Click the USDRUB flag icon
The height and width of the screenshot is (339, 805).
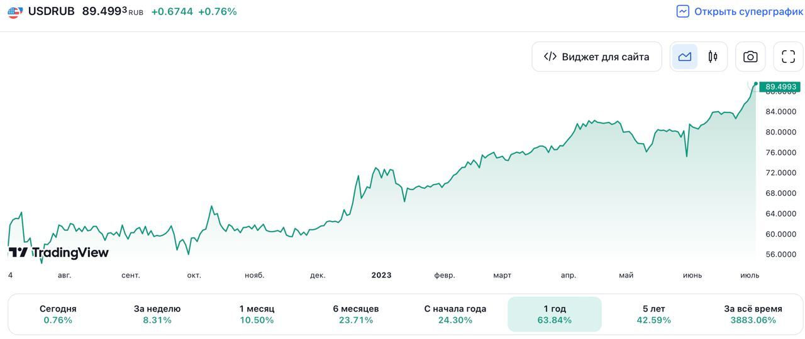click(x=15, y=12)
